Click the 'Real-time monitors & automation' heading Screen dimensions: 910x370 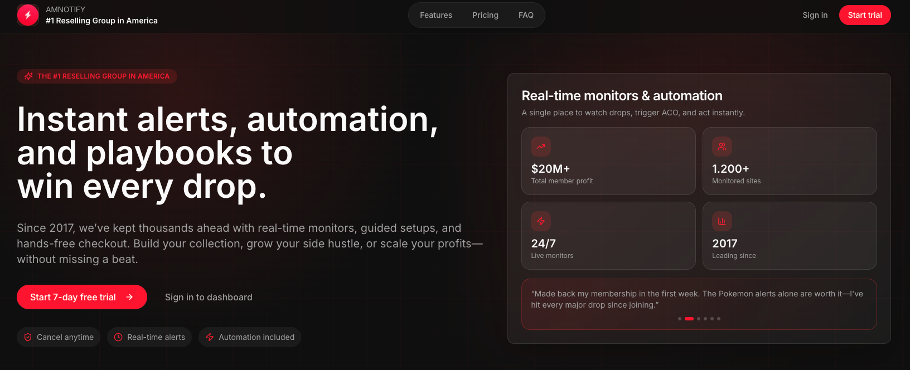click(x=622, y=96)
